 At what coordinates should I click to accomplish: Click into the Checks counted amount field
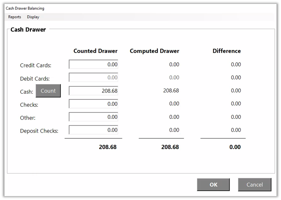coord(93,104)
